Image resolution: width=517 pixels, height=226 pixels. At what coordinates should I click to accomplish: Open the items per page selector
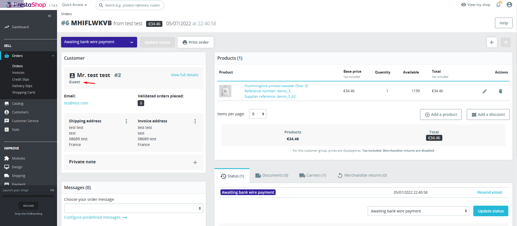(x=257, y=114)
